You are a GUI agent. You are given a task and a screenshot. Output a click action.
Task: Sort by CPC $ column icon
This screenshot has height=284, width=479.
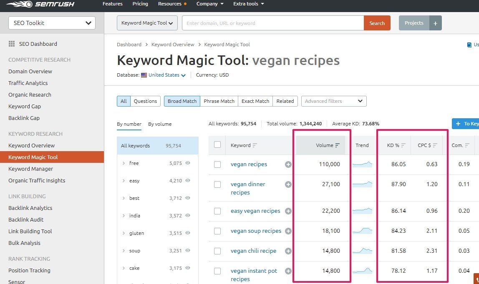click(x=435, y=145)
